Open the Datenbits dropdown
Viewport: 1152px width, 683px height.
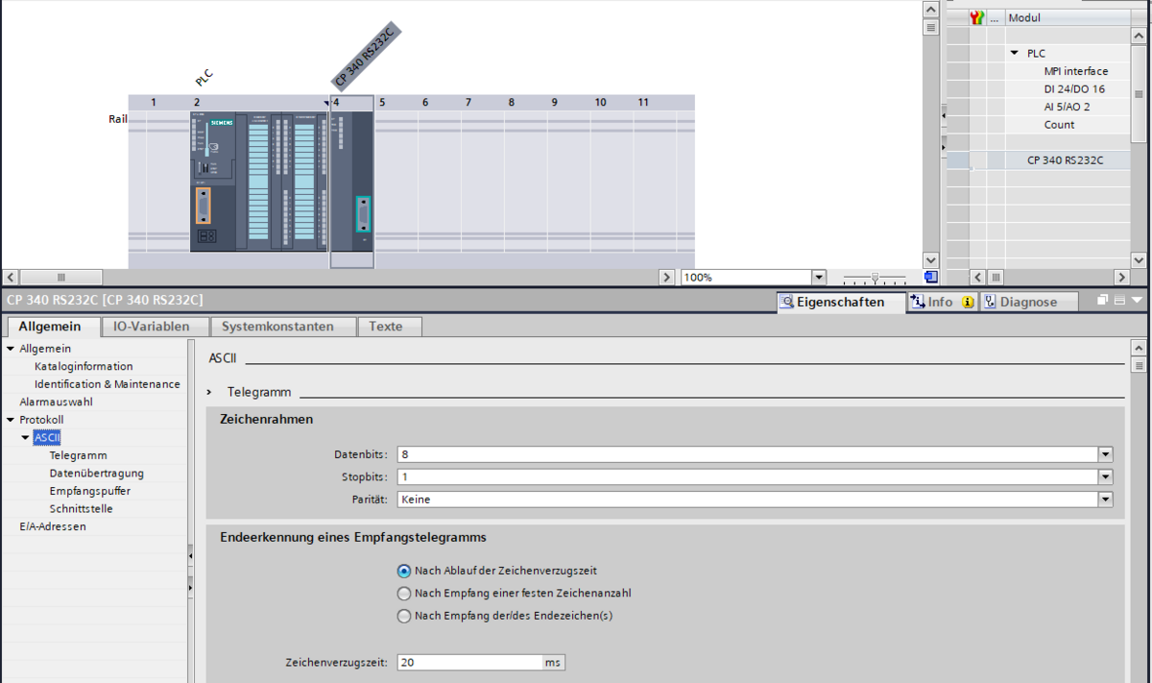(1105, 454)
